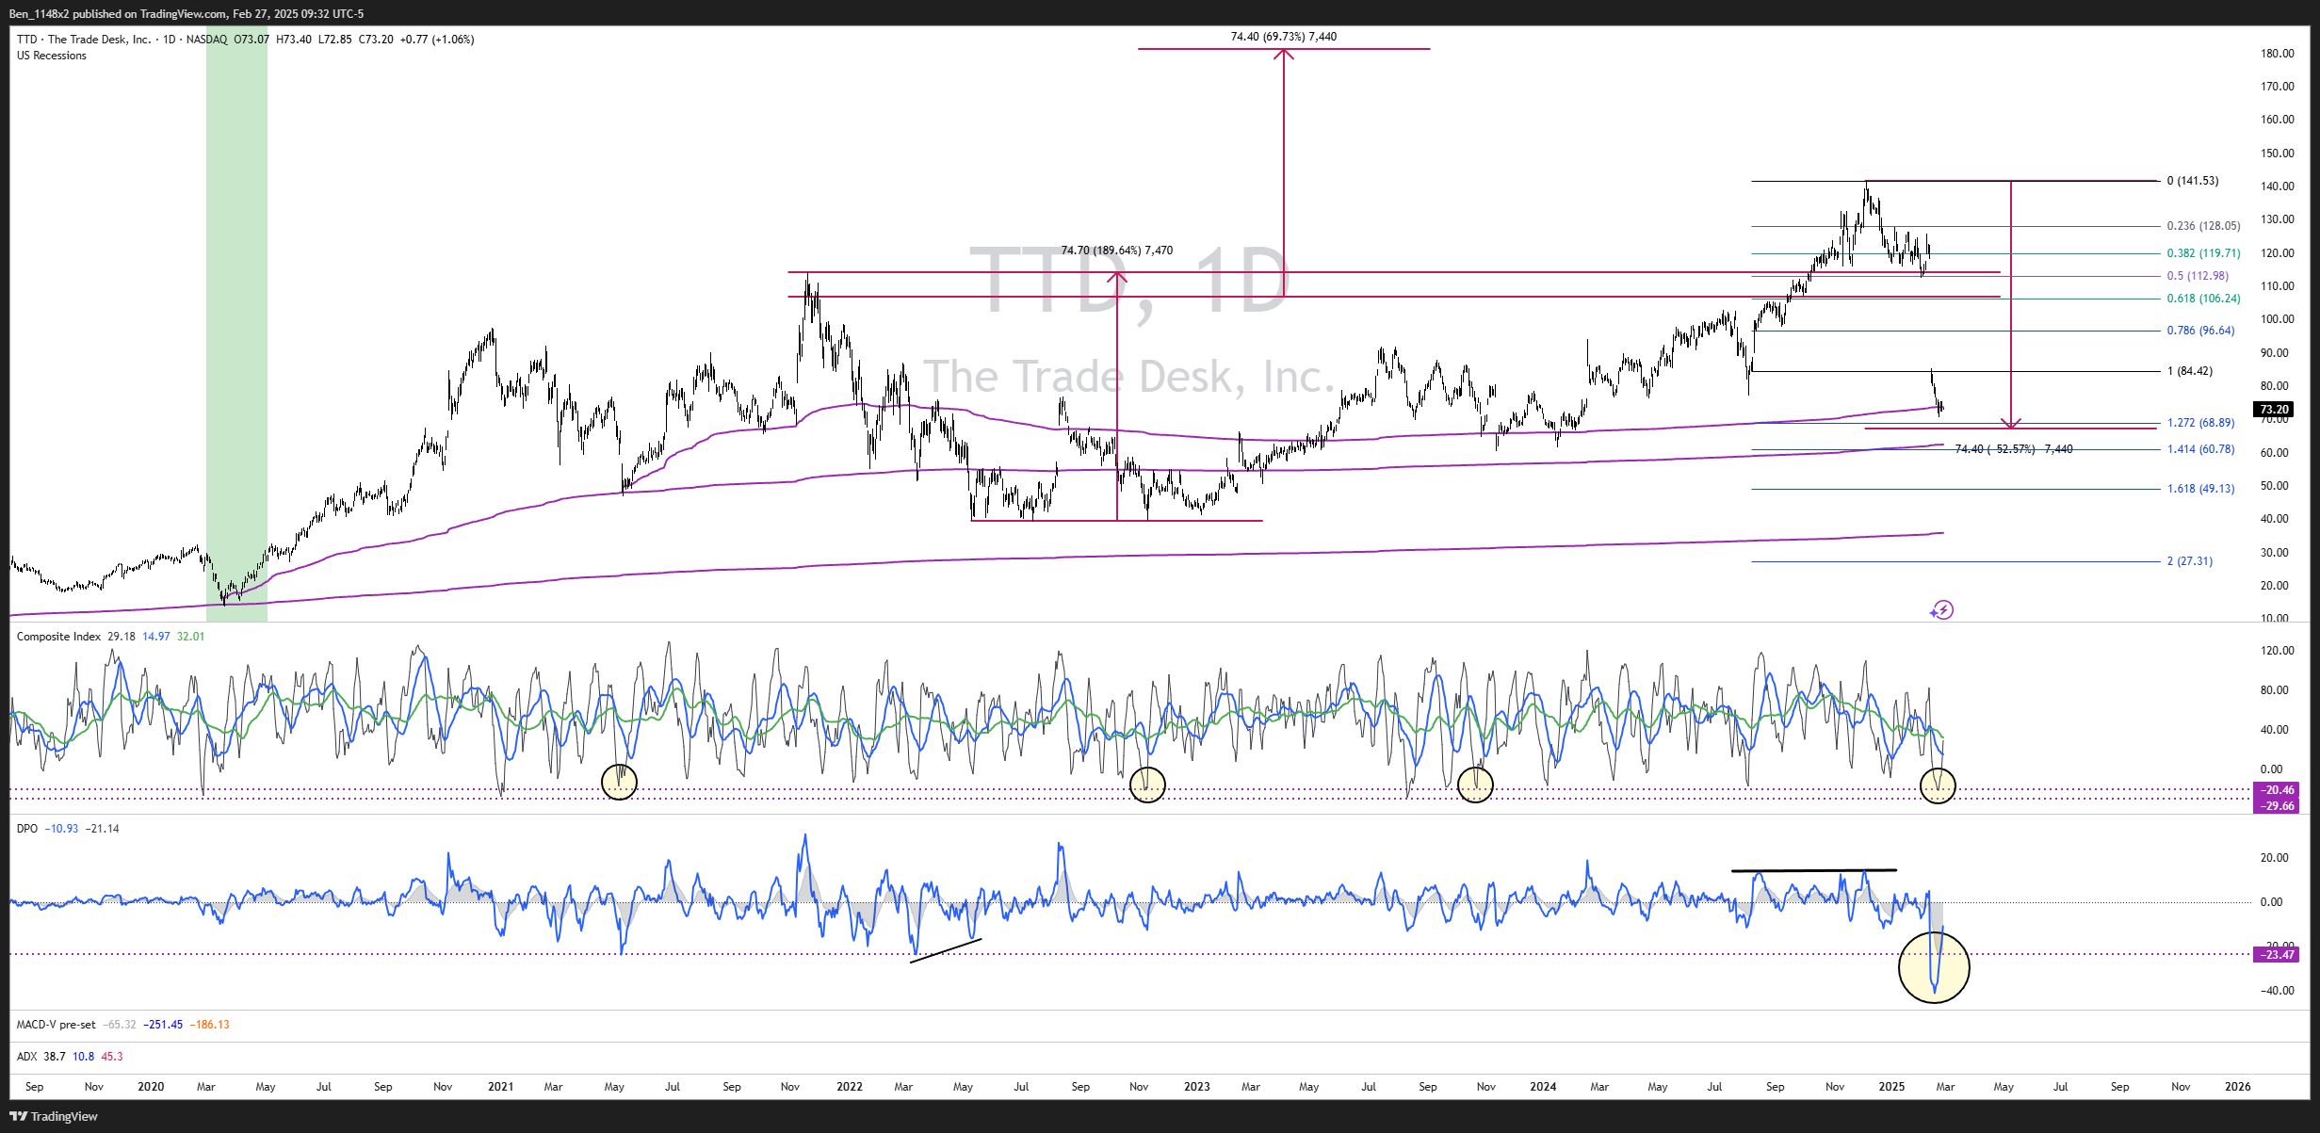Select the DPO indicator legend

tap(27, 829)
